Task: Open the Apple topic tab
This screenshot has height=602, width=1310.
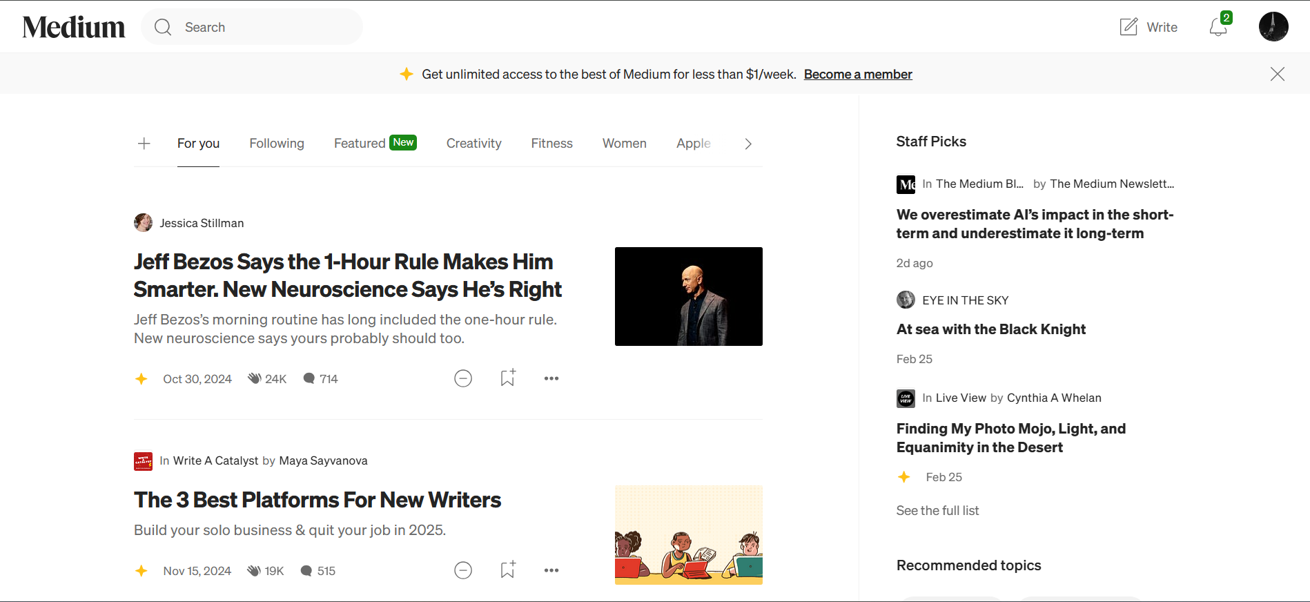Action: (693, 143)
